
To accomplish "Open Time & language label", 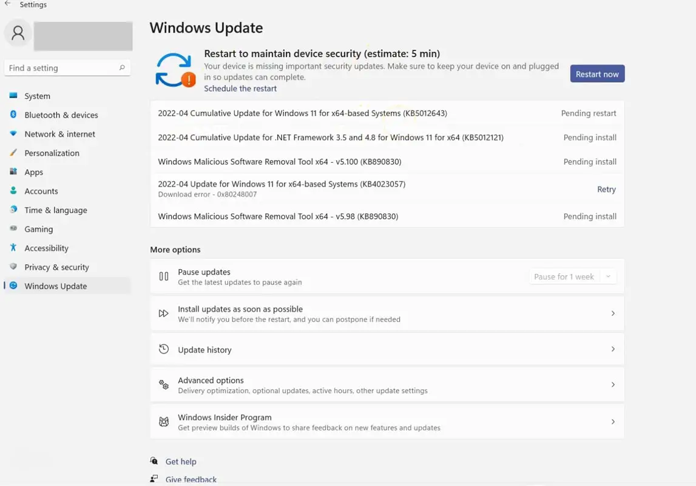I will (x=56, y=211).
